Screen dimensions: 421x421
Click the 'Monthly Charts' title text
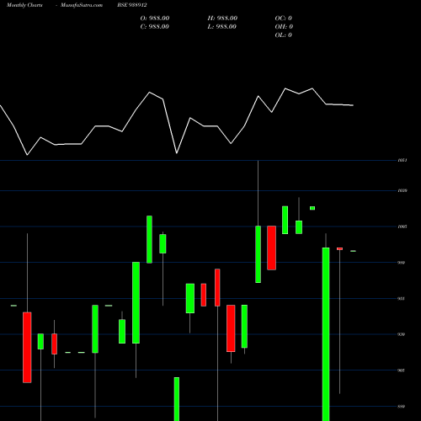point(24,5)
